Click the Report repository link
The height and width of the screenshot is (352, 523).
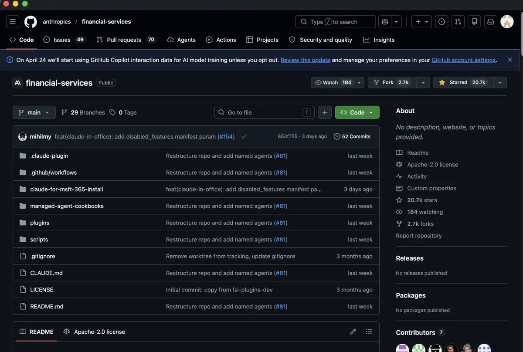[x=419, y=236]
